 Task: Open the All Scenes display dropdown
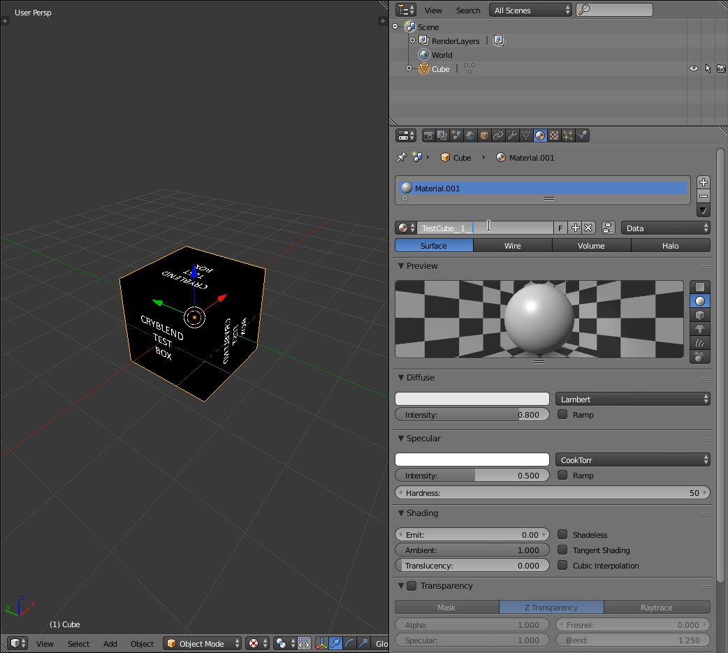pos(530,10)
